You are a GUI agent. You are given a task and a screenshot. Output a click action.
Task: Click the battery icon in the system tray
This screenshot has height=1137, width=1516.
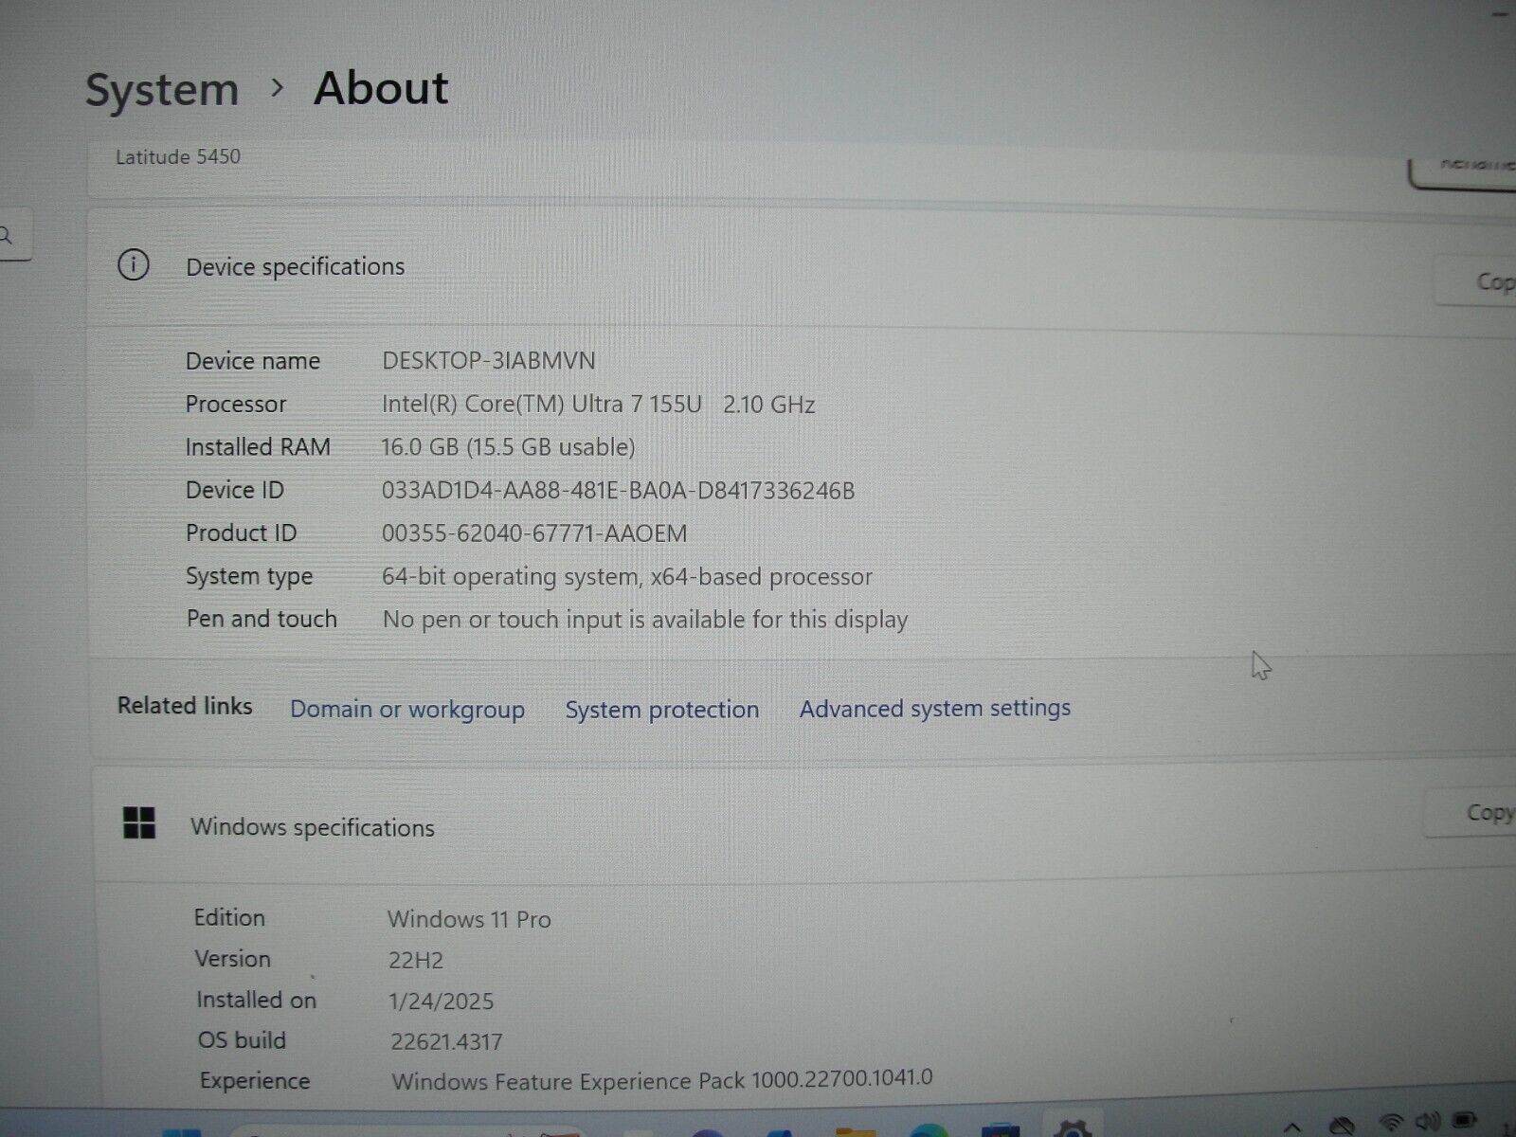(1465, 1124)
